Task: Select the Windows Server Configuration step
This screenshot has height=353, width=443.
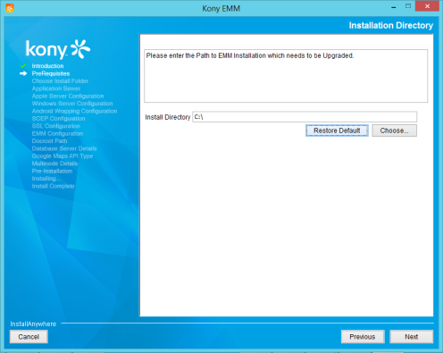Action: coord(72,104)
